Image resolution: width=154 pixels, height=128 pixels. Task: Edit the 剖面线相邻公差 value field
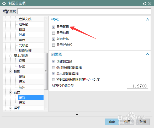coord(137,86)
